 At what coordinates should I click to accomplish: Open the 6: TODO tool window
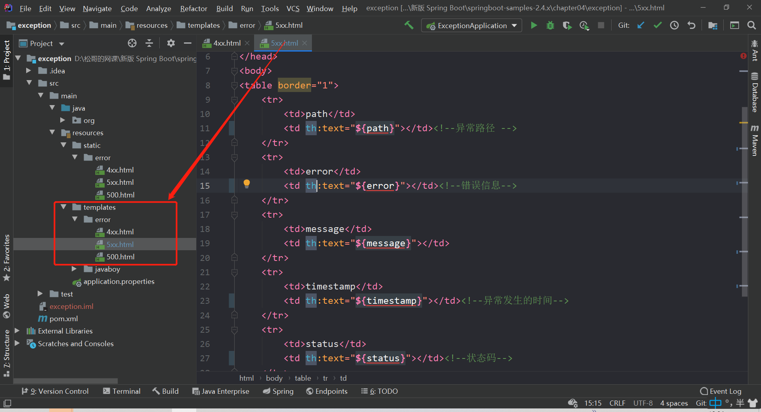coord(379,391)
